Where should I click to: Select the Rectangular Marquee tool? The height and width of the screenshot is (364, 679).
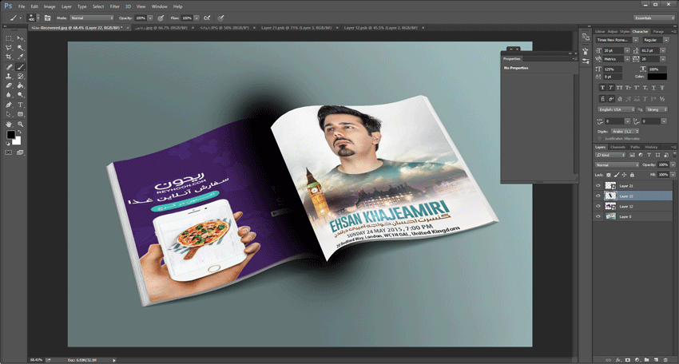point(9,38)
